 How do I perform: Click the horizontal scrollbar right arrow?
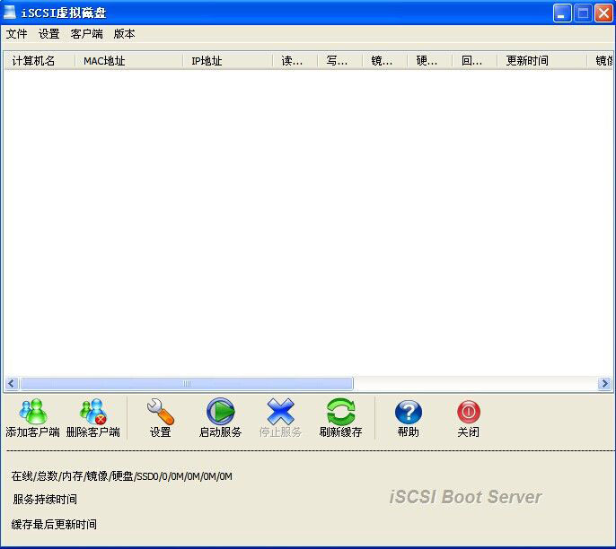(604, 383)
